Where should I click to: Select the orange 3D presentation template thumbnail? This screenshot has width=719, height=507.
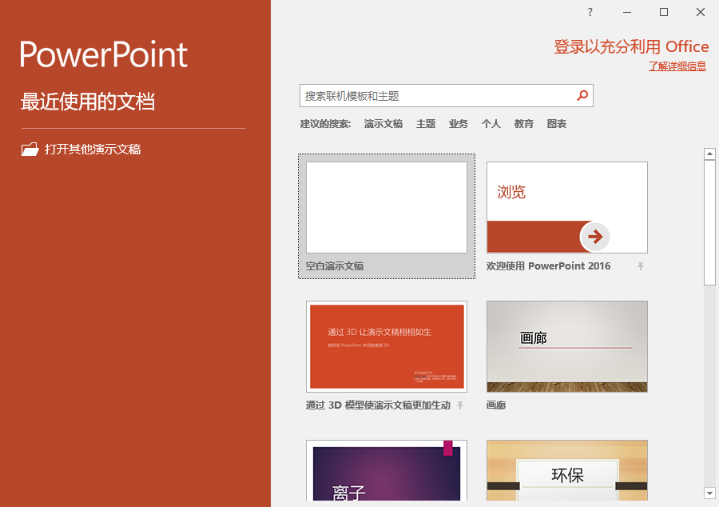point(387,346)
